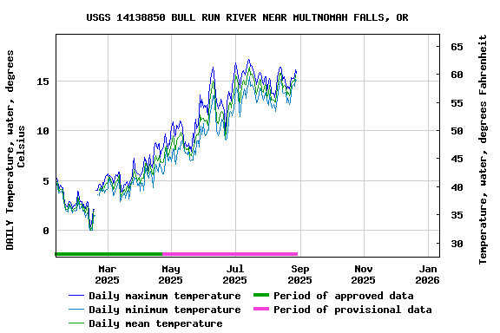Click the '65' Fahrenheit axis value
500x333 pixels.
coord(457,47)
